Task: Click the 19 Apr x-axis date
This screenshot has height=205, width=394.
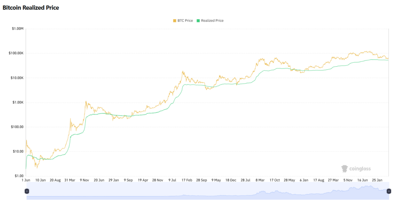Action: point(142,180)
